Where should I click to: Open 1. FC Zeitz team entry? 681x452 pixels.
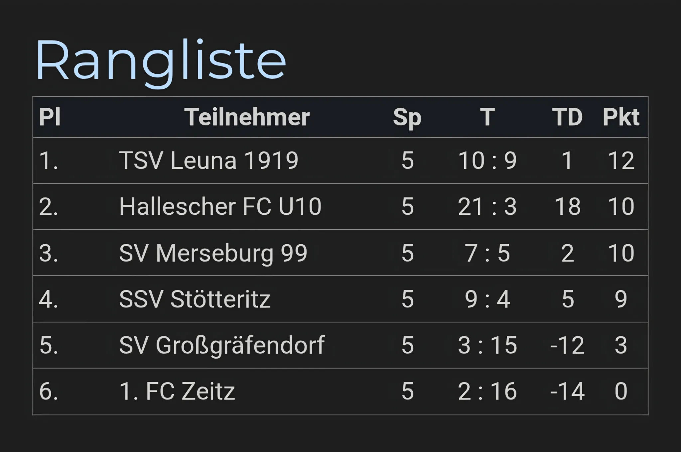pyautogui.click(x=177, y=391)
